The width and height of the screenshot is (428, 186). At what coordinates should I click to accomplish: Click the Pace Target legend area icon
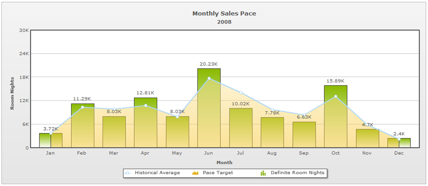[x=195, y=173]
